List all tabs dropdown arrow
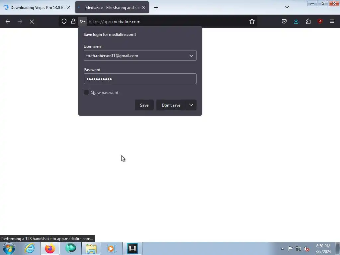The height and width of the screenshot is (255, 340). click(x=287, y=7)
